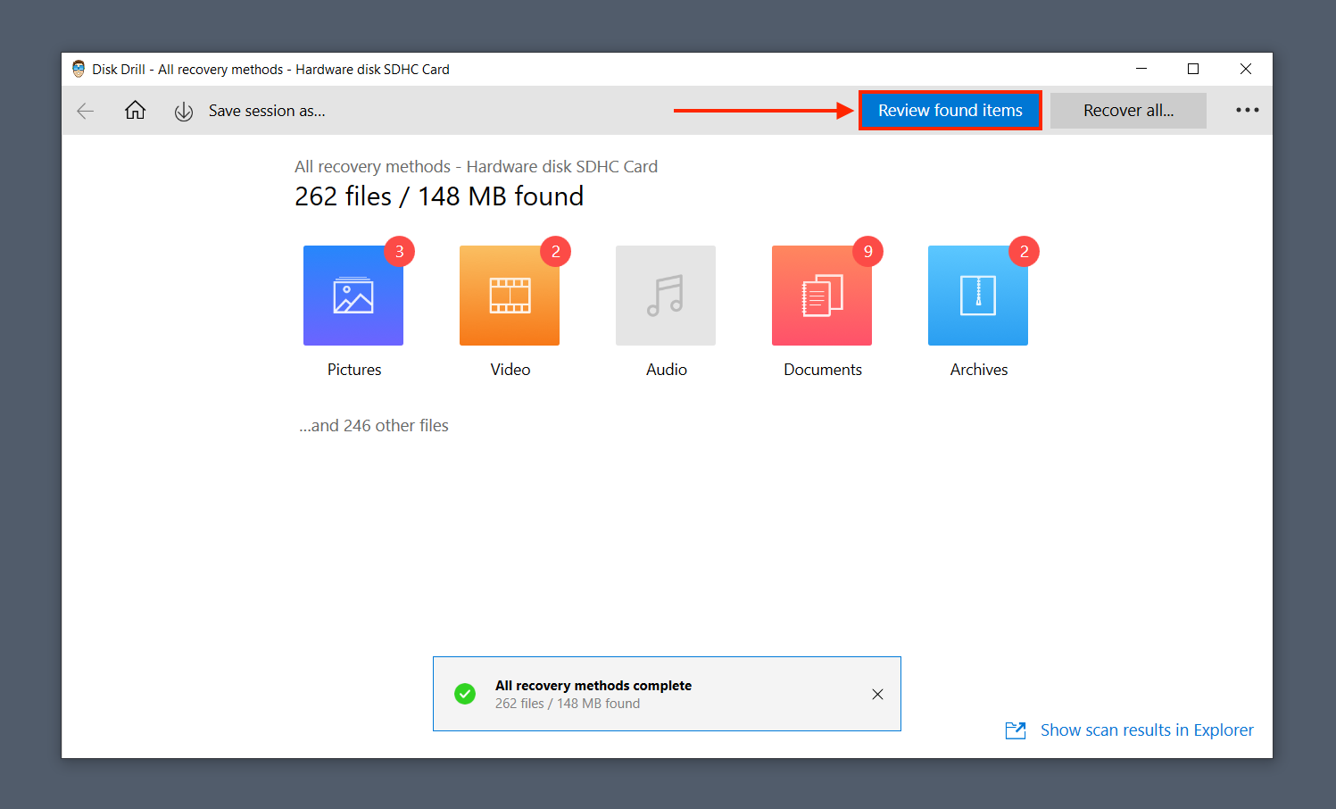The width and height of the screenshot is (1336, 809).
Task: Click 'All recovery methods complete' message
Action: 593,686
